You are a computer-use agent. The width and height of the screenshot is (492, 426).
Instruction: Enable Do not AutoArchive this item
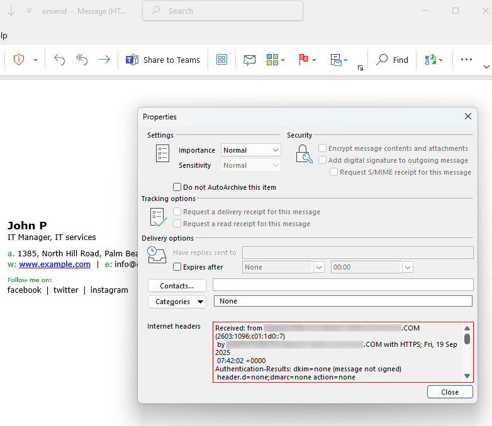(x=177, y=187)
